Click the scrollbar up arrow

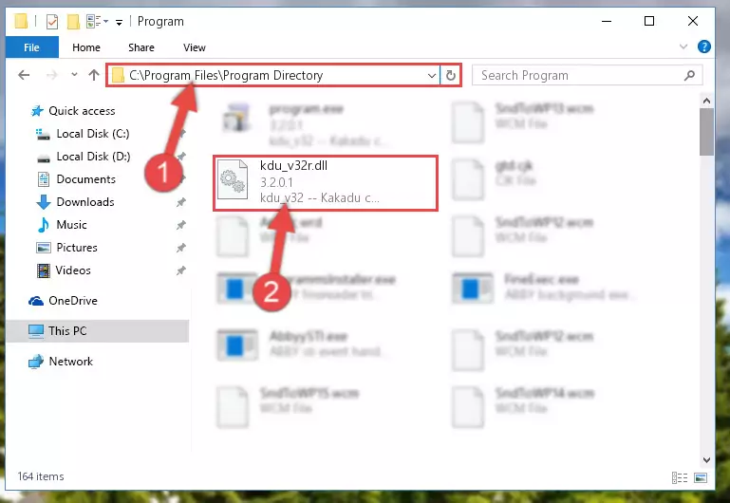[706, 101]
